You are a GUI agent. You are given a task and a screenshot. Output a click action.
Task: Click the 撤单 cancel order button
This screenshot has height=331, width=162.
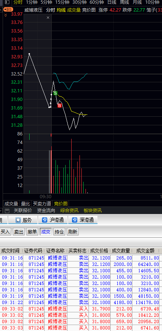tap(32, 232)
